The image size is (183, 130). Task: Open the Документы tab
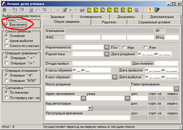point(126,17)
